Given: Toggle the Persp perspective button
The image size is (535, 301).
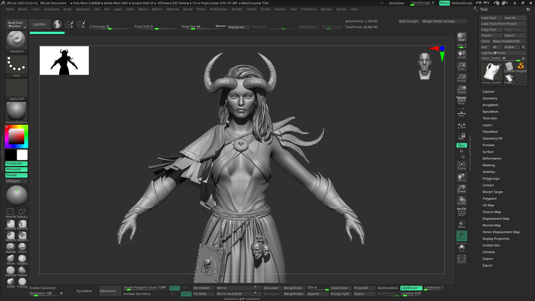Looking at the screenshot, I should [x=461, y=101].
